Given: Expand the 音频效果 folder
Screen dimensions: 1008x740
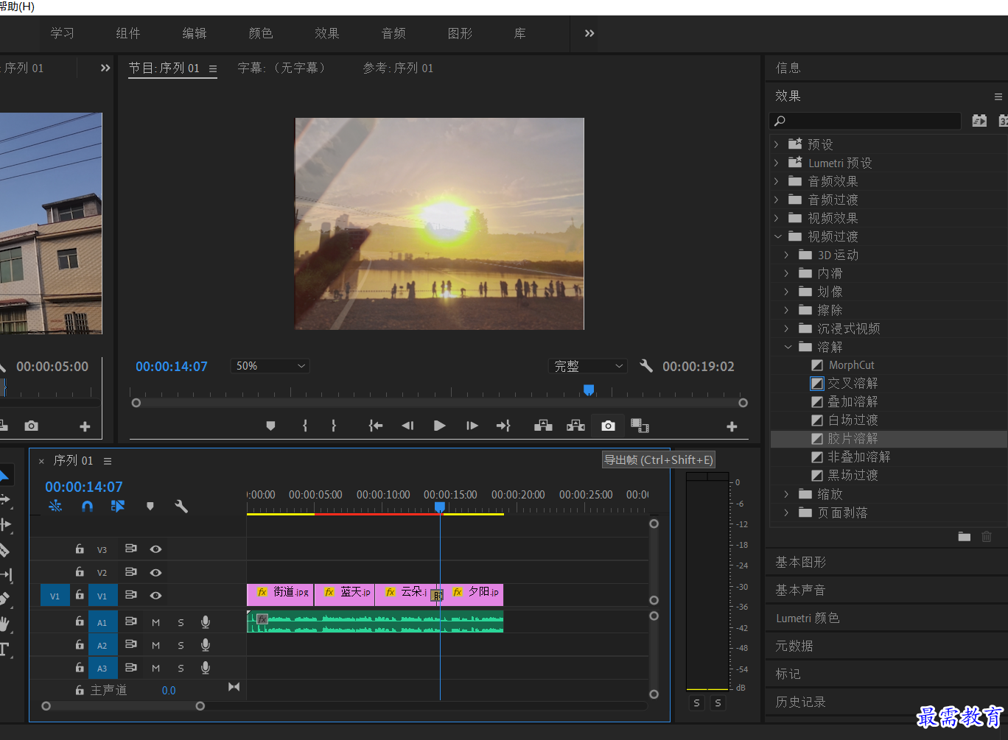Looking at the screenshot, I should tap(776, 181).
